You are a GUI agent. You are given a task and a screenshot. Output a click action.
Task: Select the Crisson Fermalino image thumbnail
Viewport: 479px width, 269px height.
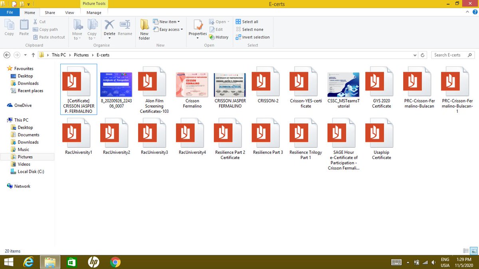click(x=192, y=84)
